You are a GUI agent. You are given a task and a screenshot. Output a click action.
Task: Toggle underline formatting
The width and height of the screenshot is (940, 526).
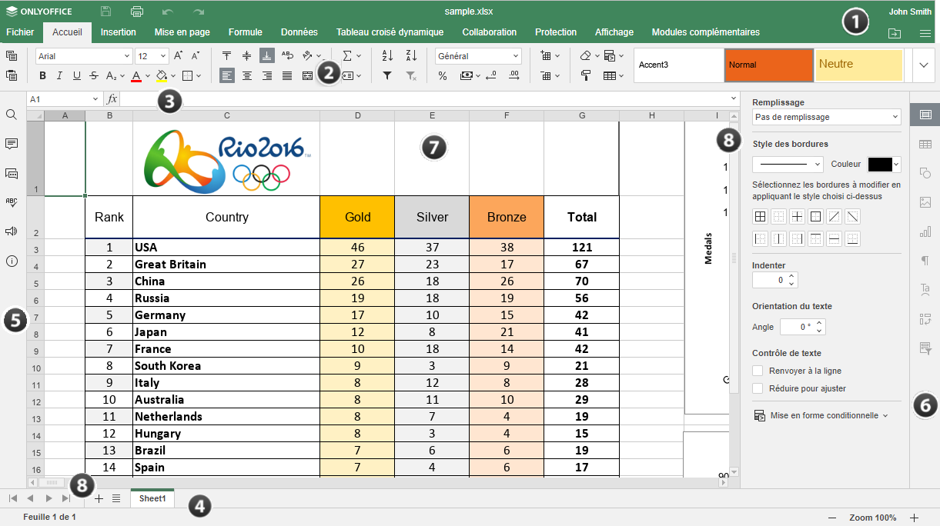[x=76, y=75]
